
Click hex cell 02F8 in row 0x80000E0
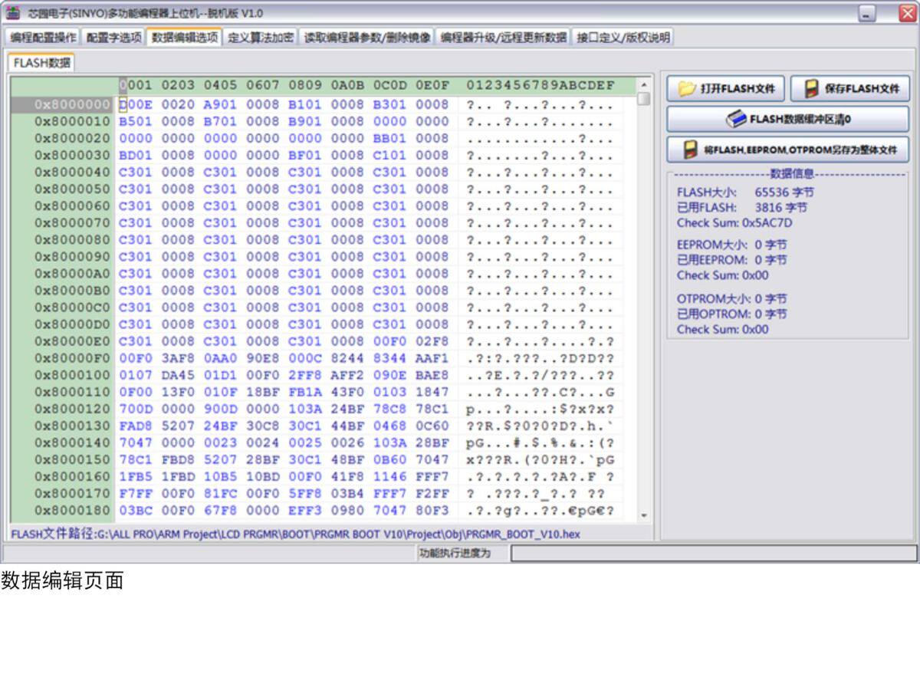coord(432,341)
